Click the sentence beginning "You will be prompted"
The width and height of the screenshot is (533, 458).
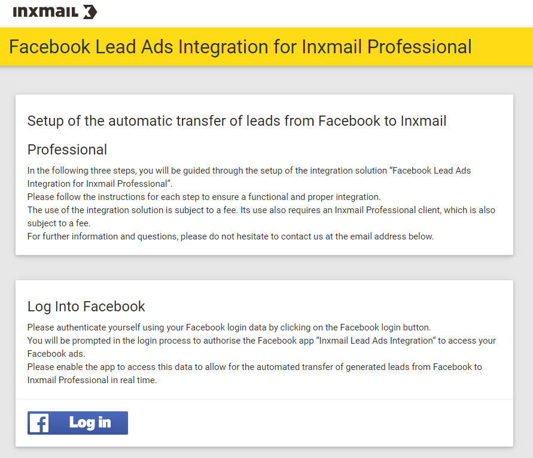coord(261,347)
